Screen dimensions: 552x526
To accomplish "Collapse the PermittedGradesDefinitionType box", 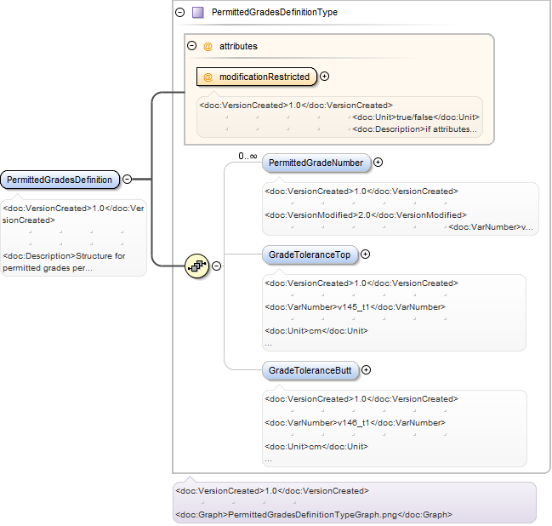I will [180, 12].
